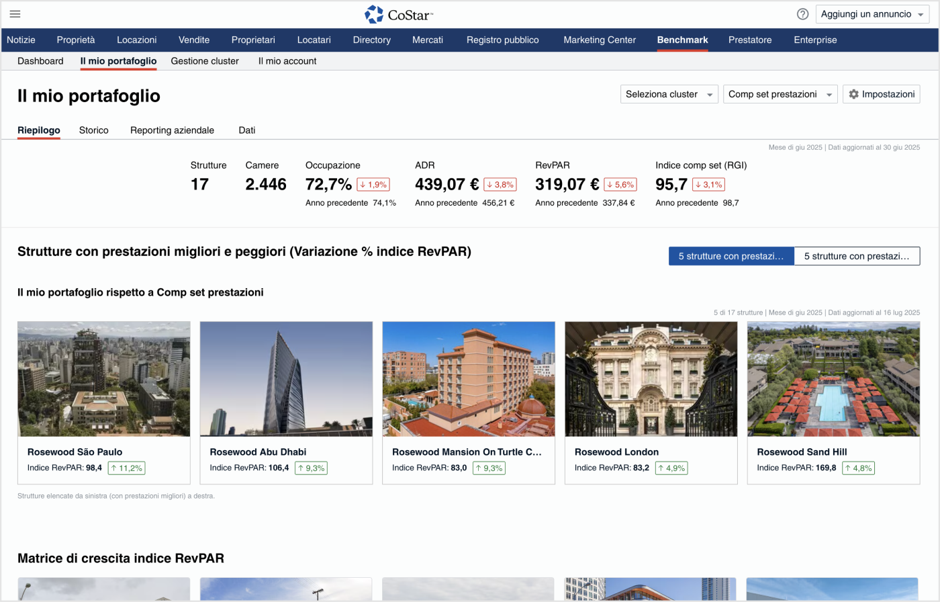Click the RGI 3,1% decrease badge
This screenshot has width=940, height=602.
(708, 185)
